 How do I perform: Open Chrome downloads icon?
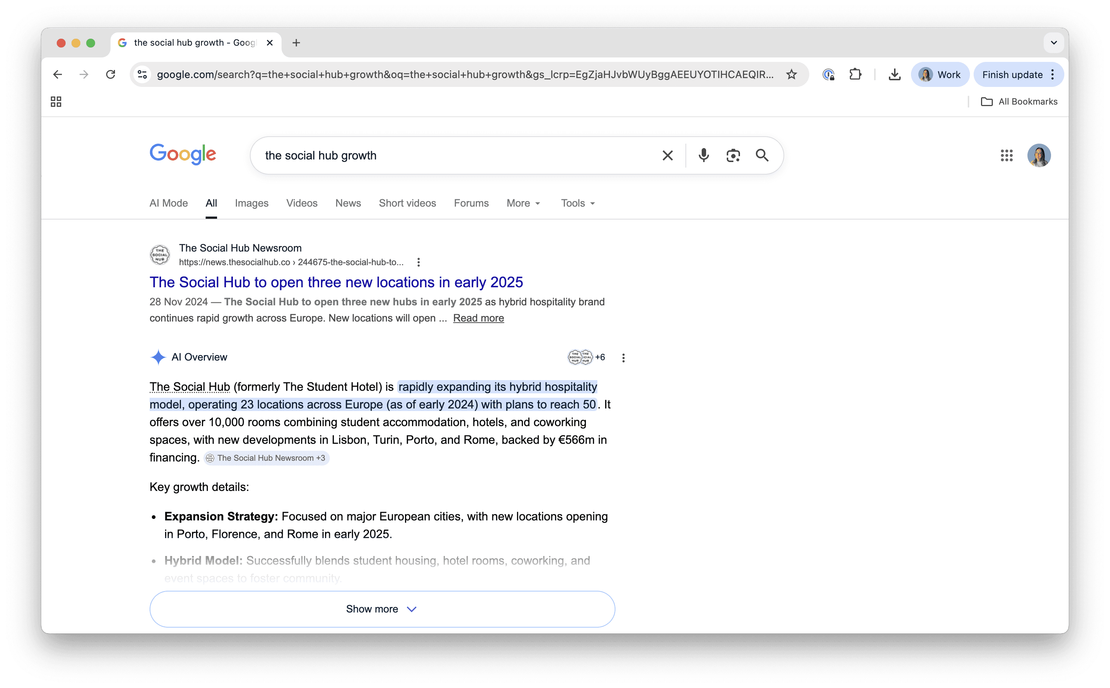coord(894,75)
